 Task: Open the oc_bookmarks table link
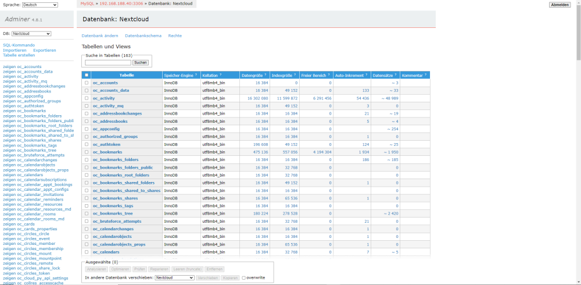pos(107,152)
